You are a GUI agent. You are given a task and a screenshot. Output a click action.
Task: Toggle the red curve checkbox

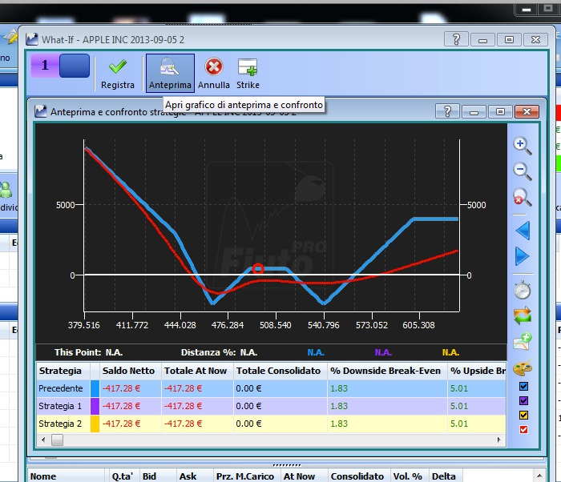coord(523,429)
